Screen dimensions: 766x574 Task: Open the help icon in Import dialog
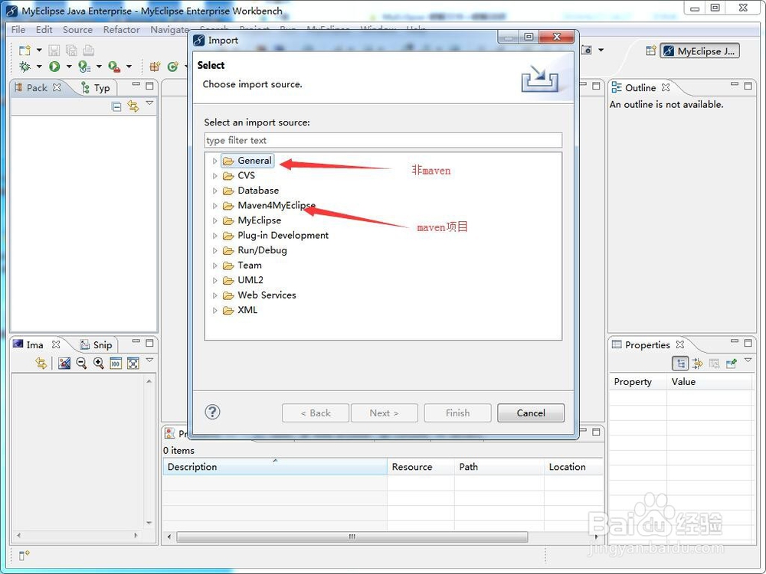coord(212,412)
